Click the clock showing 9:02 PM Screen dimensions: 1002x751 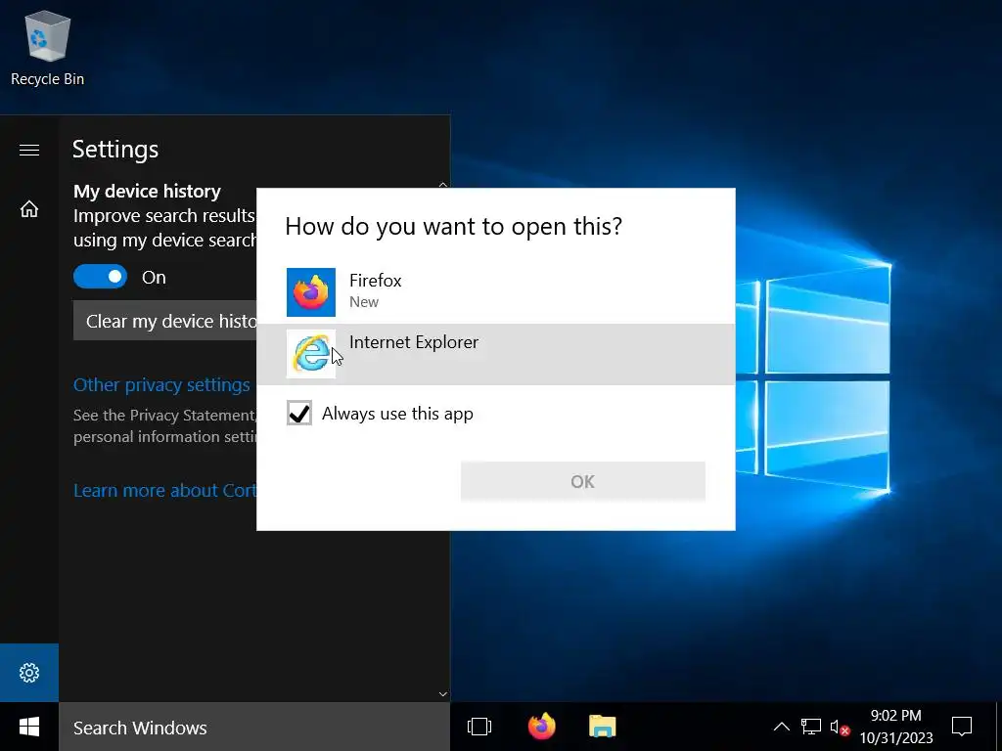(896, 727)
